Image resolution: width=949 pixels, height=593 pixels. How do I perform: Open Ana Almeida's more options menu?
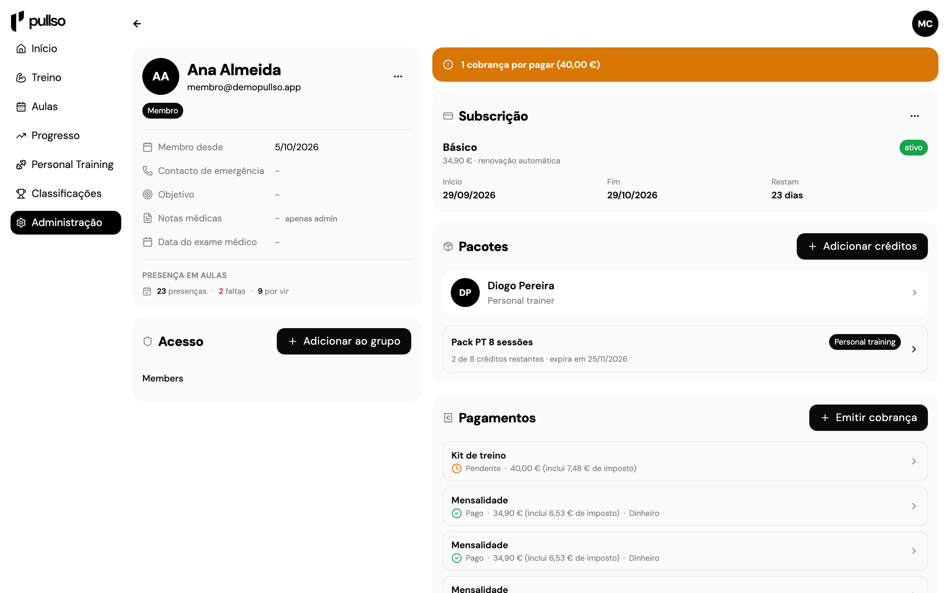pyautogui.click(x=398, y=76)
